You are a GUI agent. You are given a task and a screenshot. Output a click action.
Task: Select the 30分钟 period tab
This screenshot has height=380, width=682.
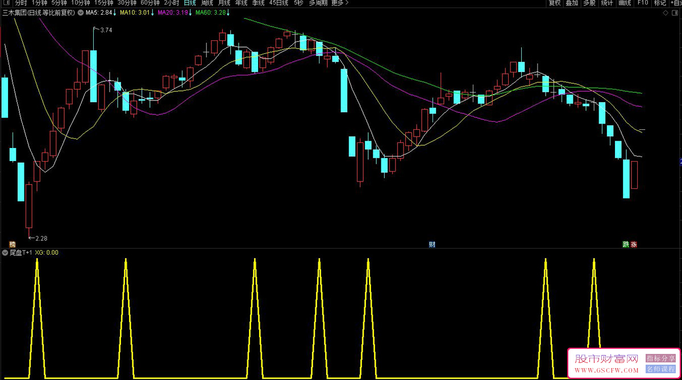[127, 3]
